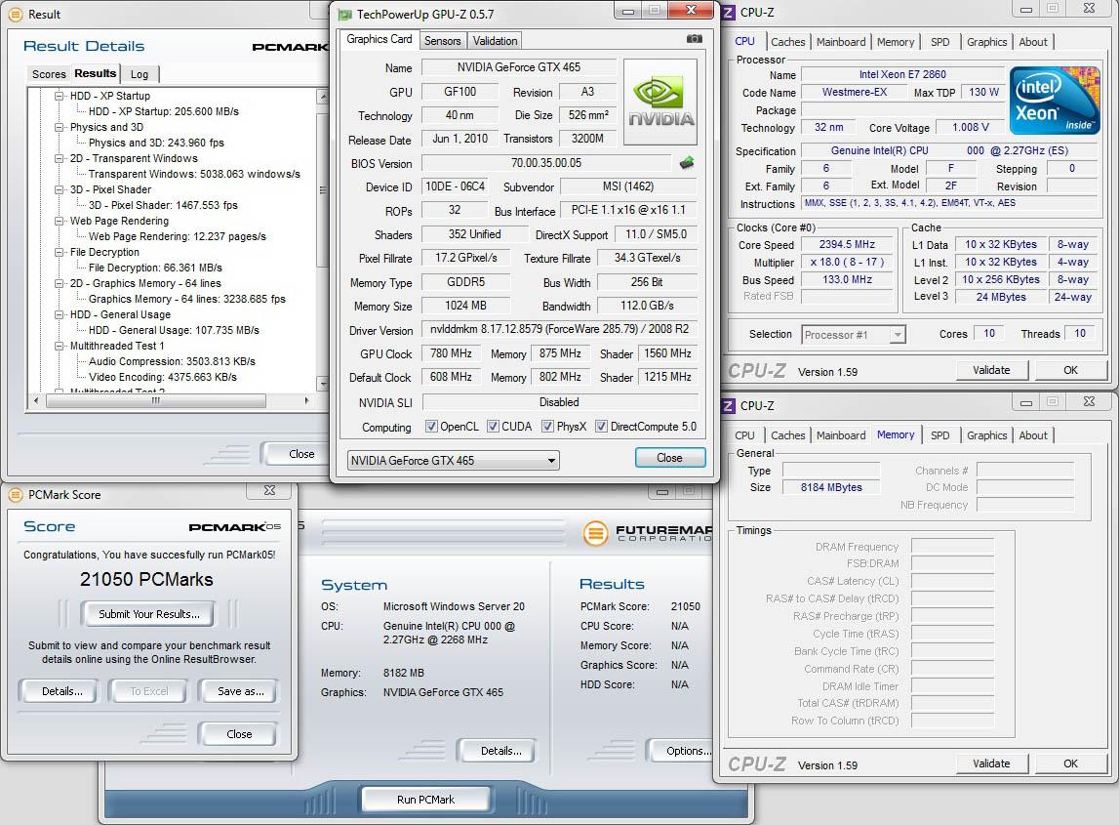
Task: Click Submit Your Results button
Action: (149, 614)
